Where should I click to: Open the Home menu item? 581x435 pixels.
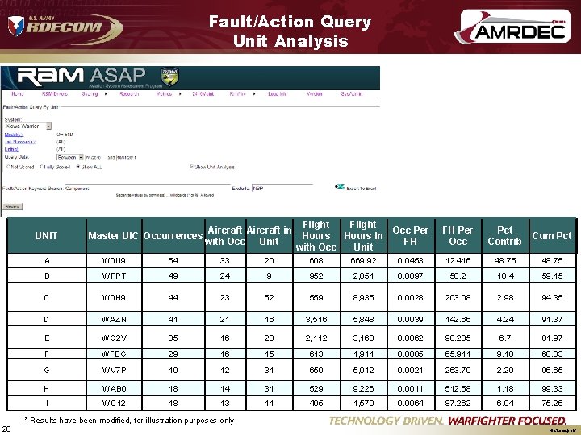(17, 94)
